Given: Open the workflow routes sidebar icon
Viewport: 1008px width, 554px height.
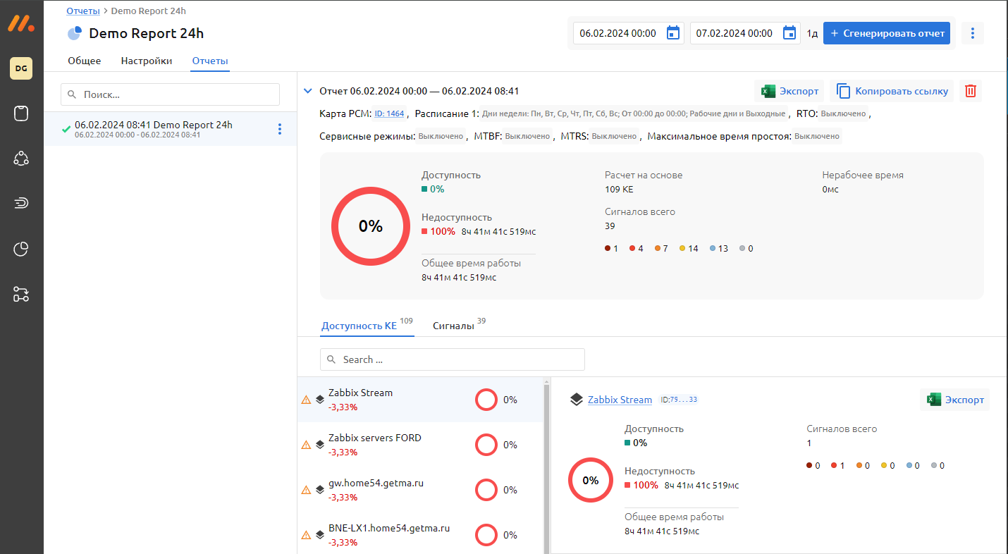Looking at the screenshot, I should 21,294.
